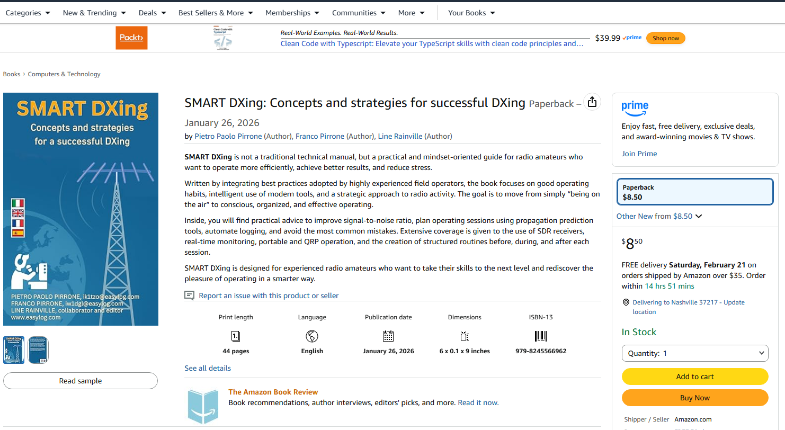Open the Clean Code with Typescript ad link
This screenshot has width=785, height=430.
pyautogui.click(x=432, y=43)
